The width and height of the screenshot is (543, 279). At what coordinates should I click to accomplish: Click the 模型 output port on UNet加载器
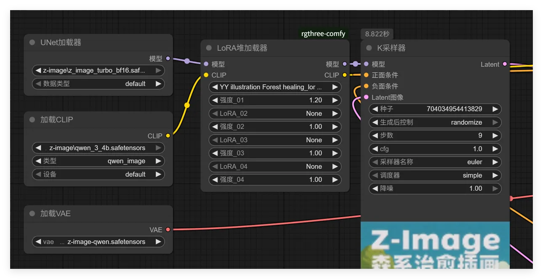coord(168,58)
